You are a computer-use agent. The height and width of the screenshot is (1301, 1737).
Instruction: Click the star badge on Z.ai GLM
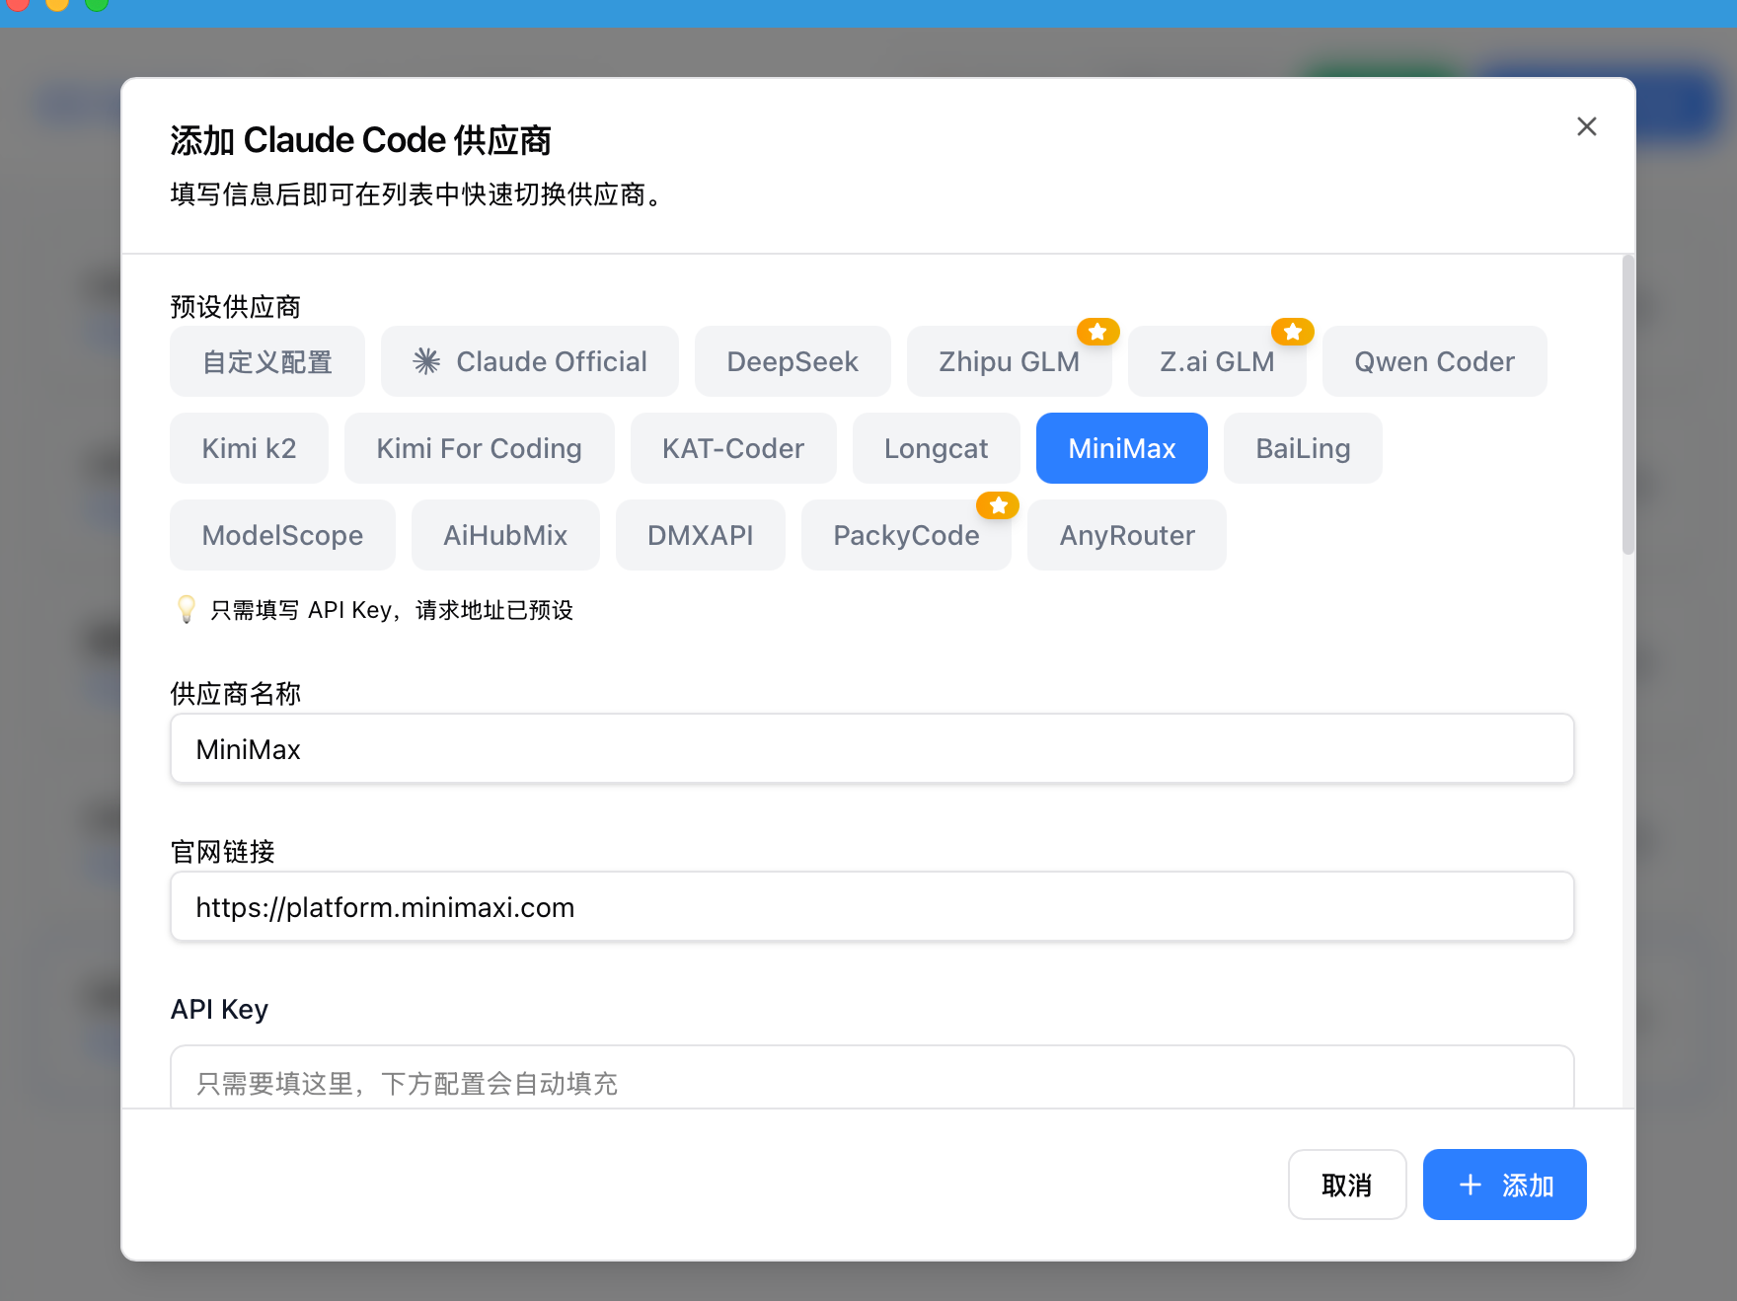point(1292,332)
